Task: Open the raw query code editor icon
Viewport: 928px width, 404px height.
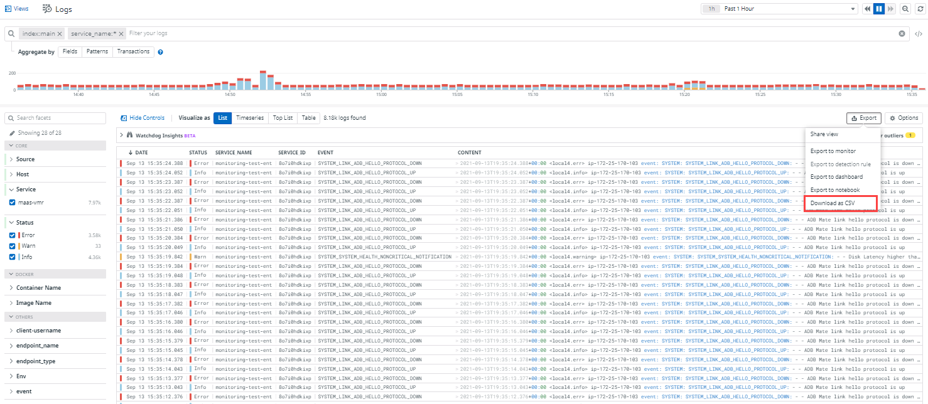Action: point(918,34)
